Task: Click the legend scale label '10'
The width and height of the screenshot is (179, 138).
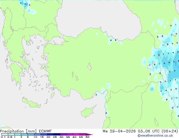Action: (35, 137)
